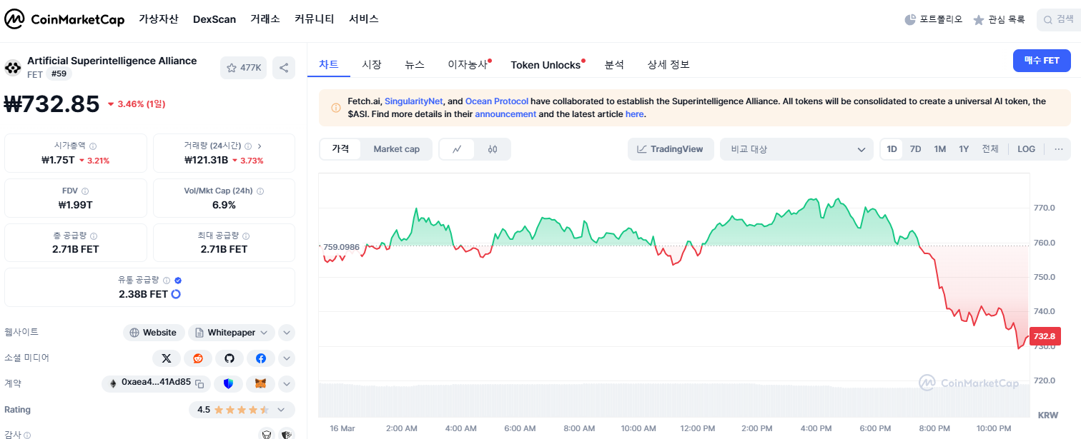Viewport: 1081px width, 439px height.
Task: Click the circulating supply ring icon
Action: point(176,294)
